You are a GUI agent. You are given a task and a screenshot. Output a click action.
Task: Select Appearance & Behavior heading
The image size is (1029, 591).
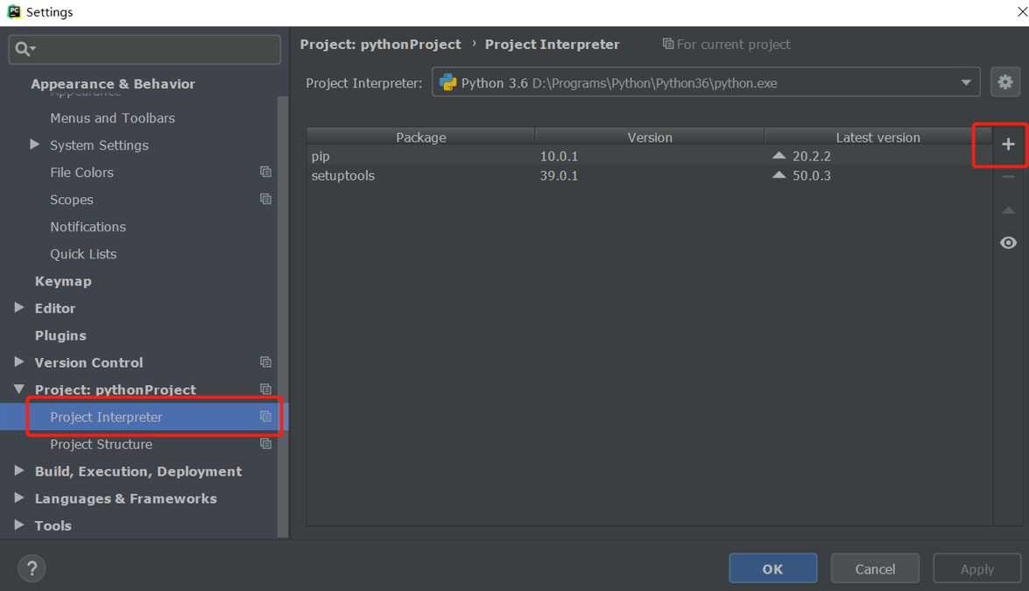(113, 84)
